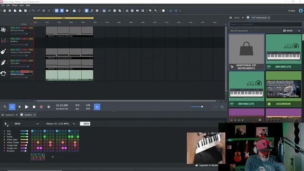Expand the Clap row
304x171 pixels.
click(4, 134)
